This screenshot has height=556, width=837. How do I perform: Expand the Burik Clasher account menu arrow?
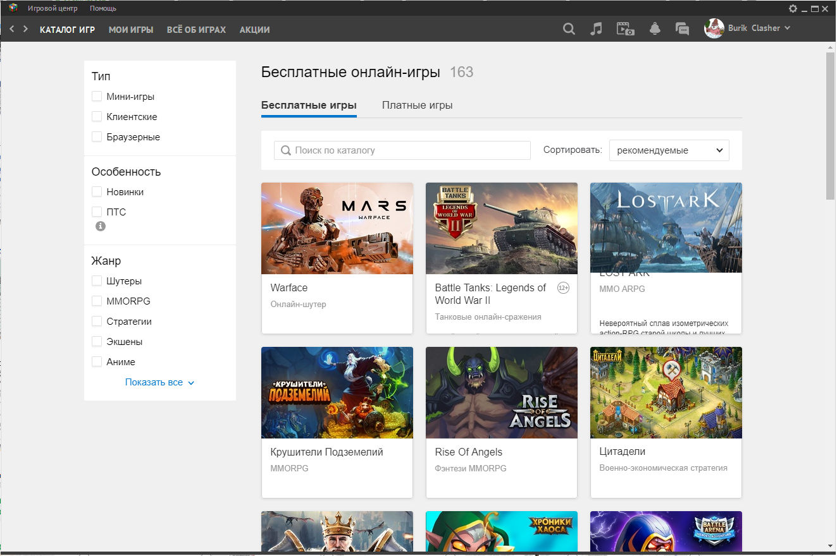(787, 28)
